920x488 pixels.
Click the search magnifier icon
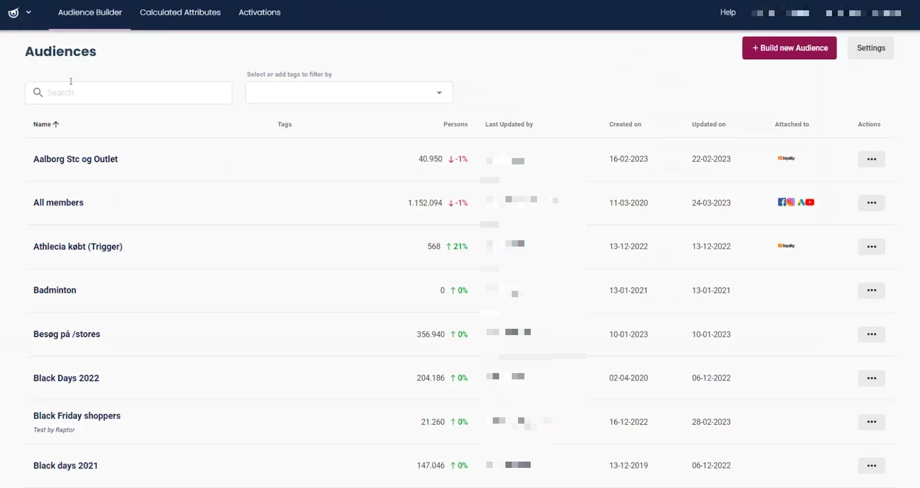pyautogui.click(x=38, y=93)
